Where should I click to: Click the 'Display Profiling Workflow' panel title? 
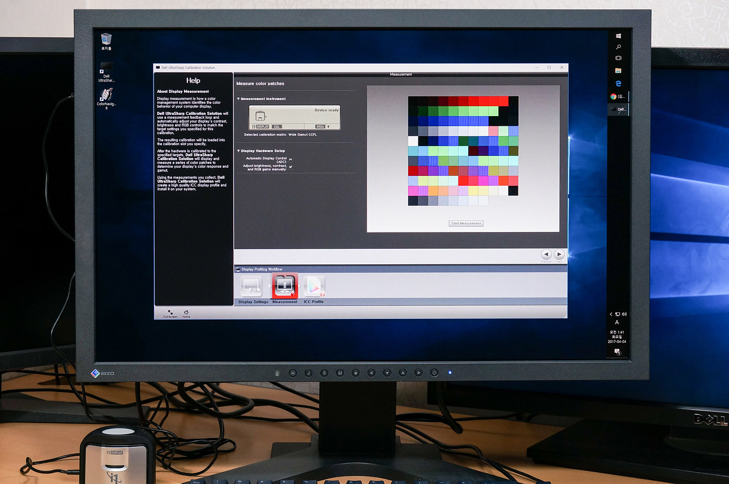point(262,269)
